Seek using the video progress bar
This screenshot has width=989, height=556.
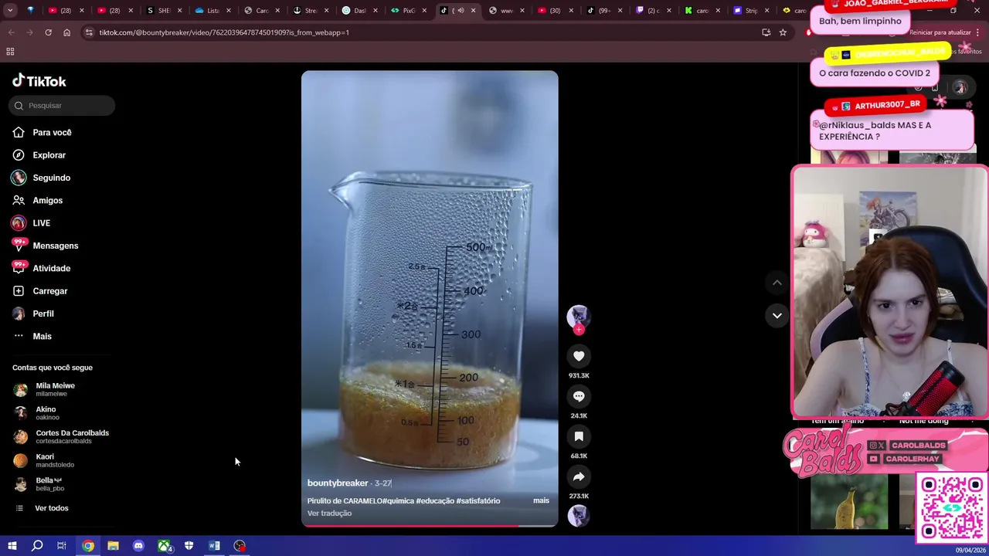point(430,526)
